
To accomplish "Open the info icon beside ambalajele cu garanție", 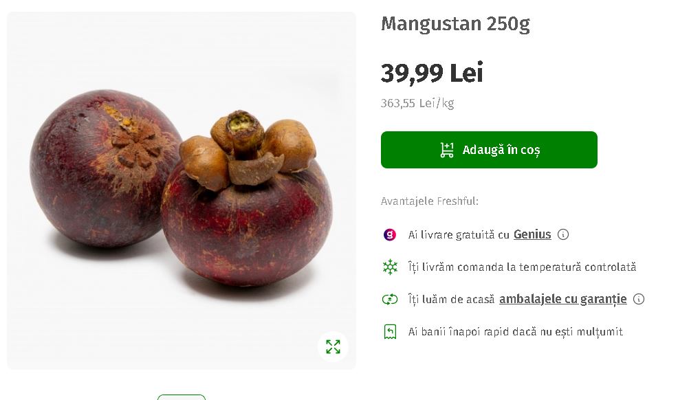I will click(x=639, y=299).
